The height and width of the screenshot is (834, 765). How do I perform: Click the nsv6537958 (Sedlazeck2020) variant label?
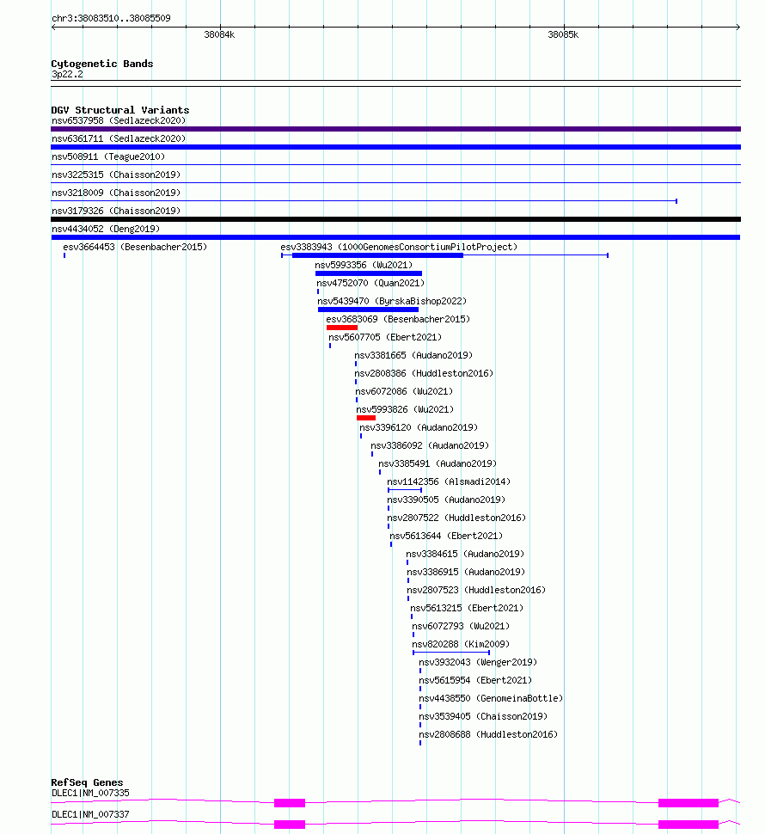119,120
